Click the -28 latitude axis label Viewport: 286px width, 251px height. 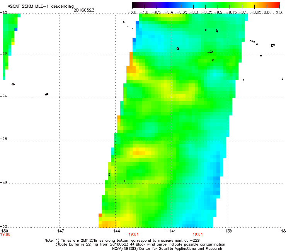(3, 182)
